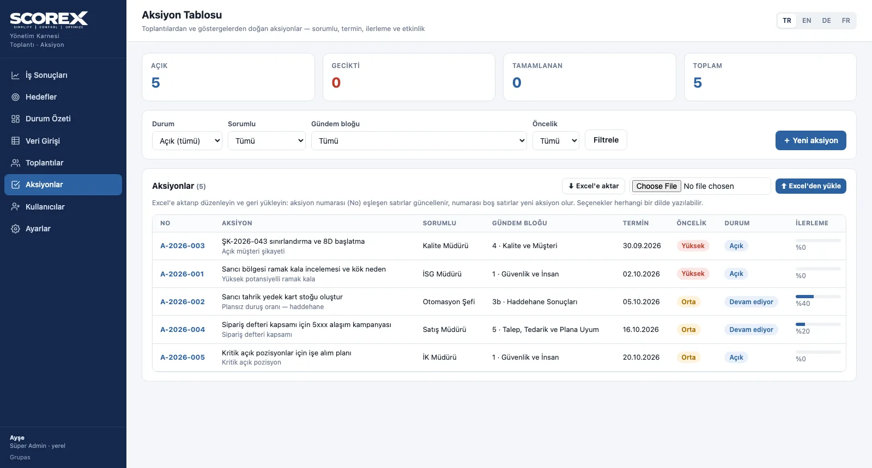
Task: Click the %40 progress bar for A-2026-002
Action: [x=818, y=297]
